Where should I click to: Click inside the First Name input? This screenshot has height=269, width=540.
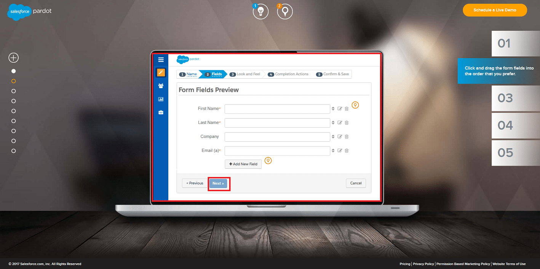tap(277, 109)
